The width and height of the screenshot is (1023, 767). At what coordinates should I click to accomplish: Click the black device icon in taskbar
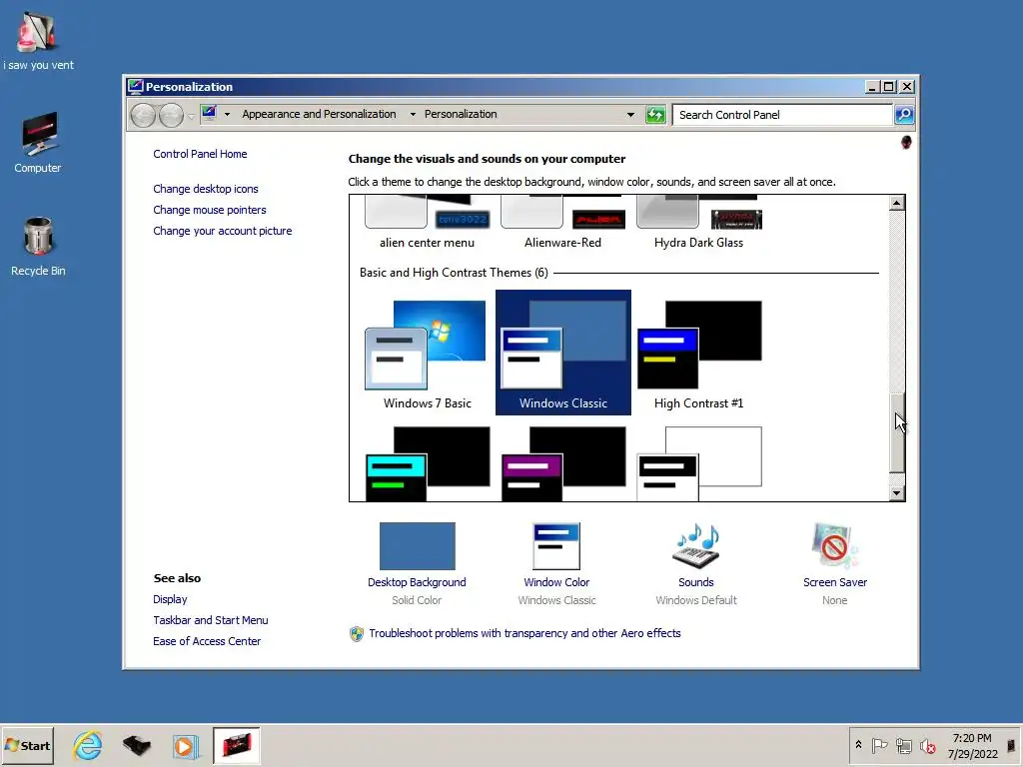pos(136,745)
